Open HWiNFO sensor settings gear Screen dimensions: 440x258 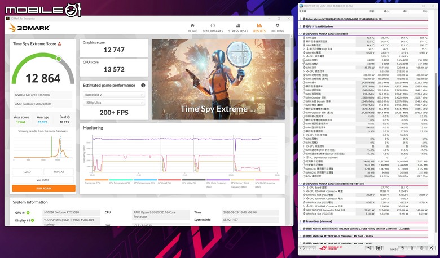421,248
